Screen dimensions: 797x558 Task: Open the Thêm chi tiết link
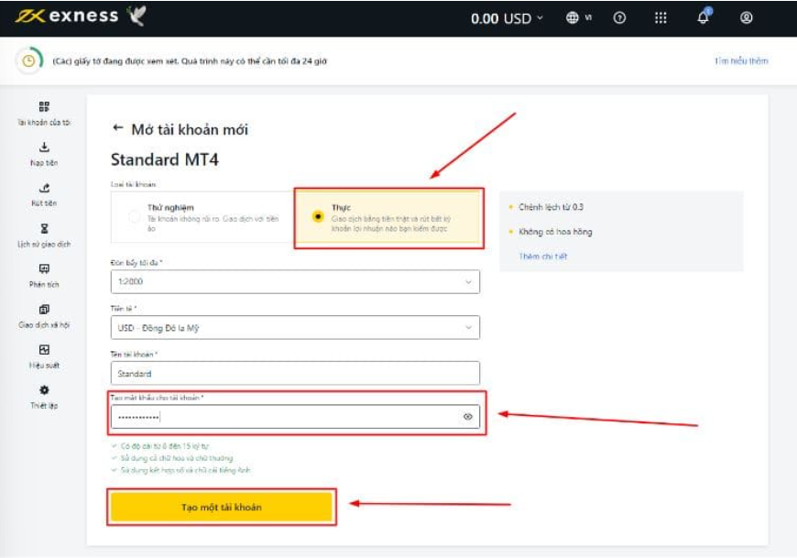pyautogui.click(x=543, y=257)
